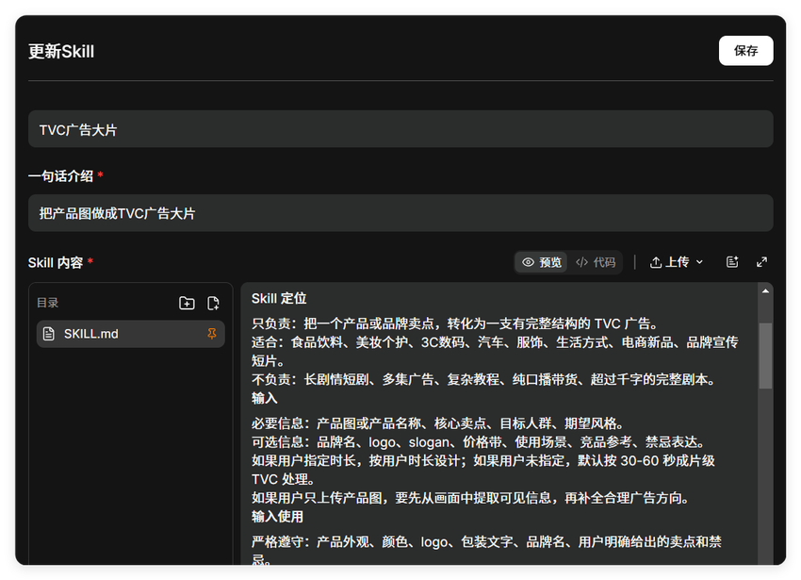Screen dimensions: 801x580
Task: Click the 一句话介绍 label
Action: (x=61, y=176)
